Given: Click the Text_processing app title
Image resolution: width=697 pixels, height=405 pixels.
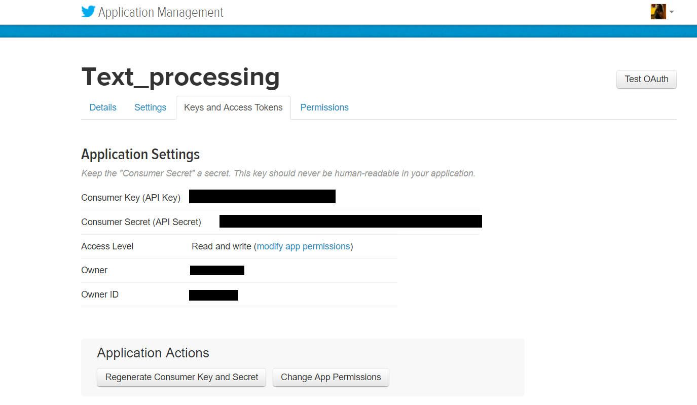Looking at the screenshot, I should tap(180, 77).
